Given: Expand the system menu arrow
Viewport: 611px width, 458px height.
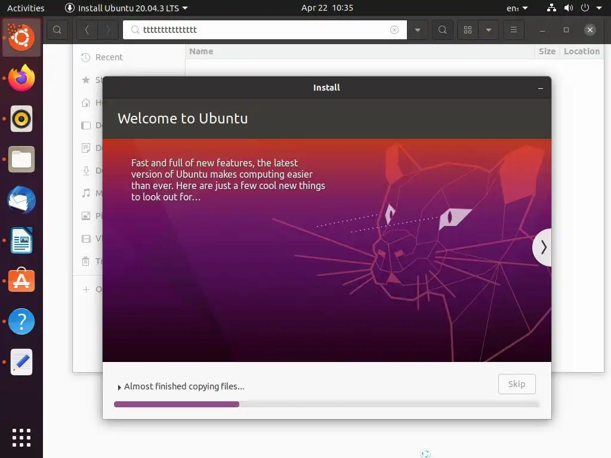Looking at the screenshot, I should [599, 8].
